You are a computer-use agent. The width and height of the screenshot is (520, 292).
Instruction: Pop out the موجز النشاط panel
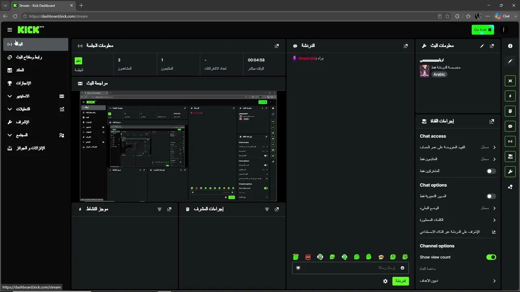(169, 209)
